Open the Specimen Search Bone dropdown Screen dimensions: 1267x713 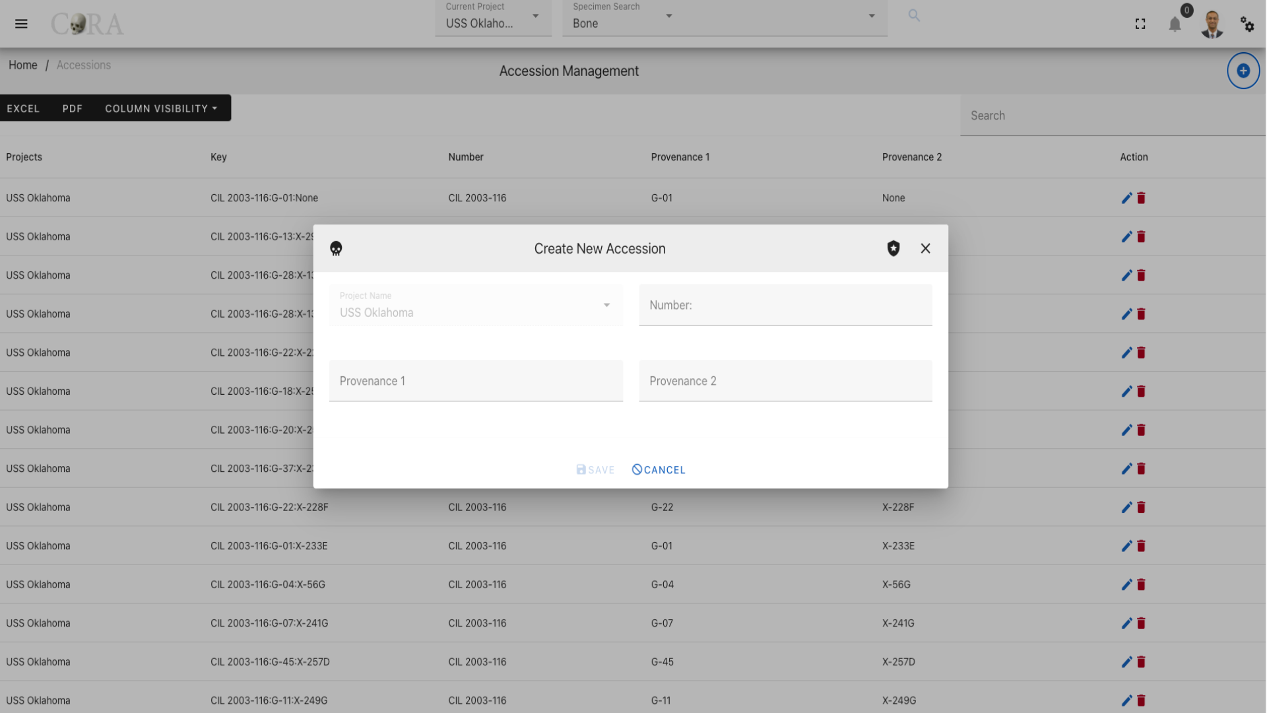pos(622,18)
